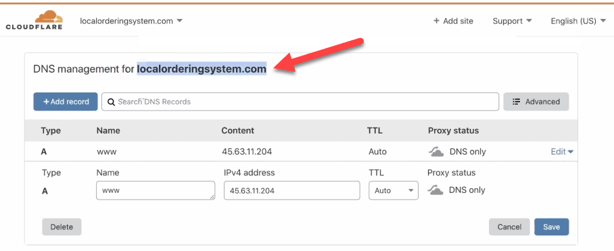Click the Type column header

pos(51,131)
